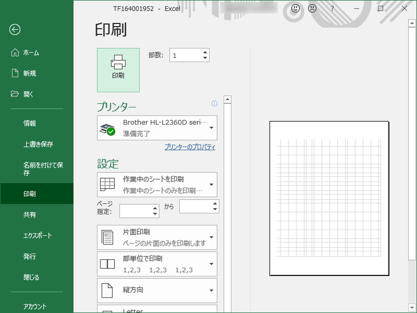Increase copies using the 部数 up stepper

(204, 52)
